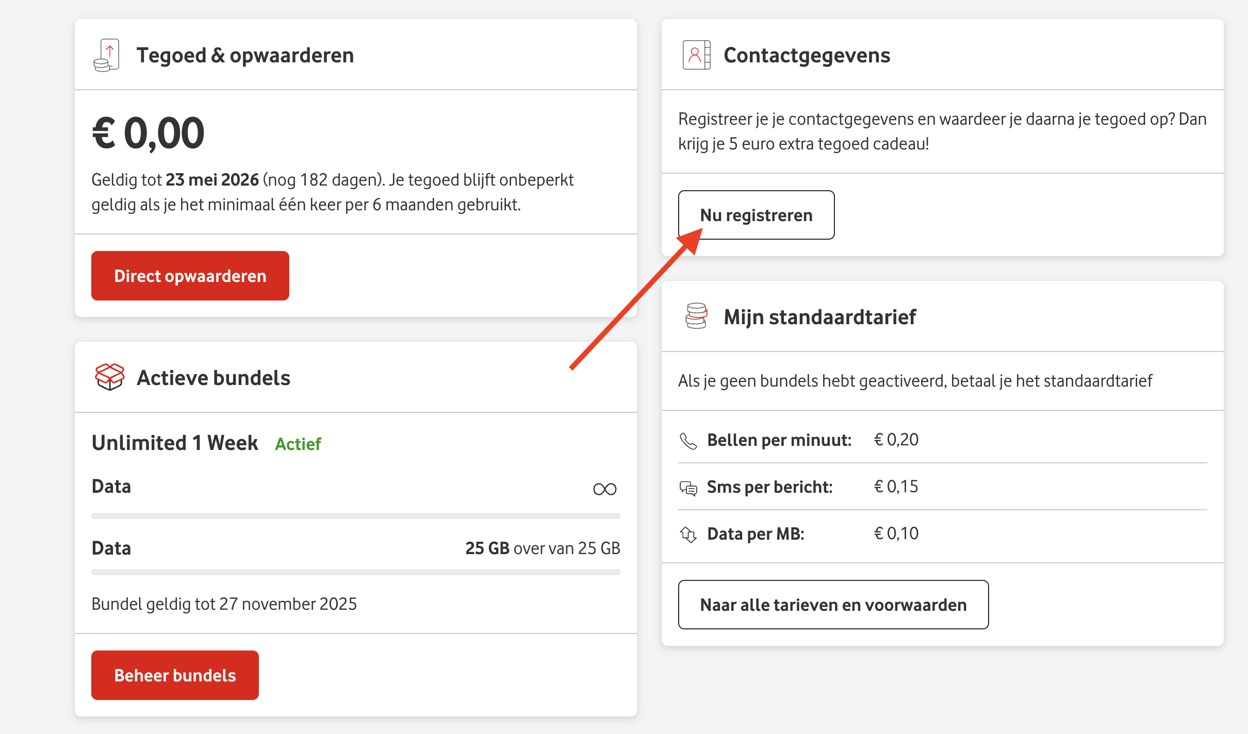Click the unlimited Data progress bar
This screenshot has height=734, width=1248.
355,516
